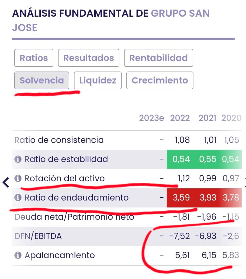Click the 2021 column header
This screenshot has width=246, height=279.
point(207,118)
